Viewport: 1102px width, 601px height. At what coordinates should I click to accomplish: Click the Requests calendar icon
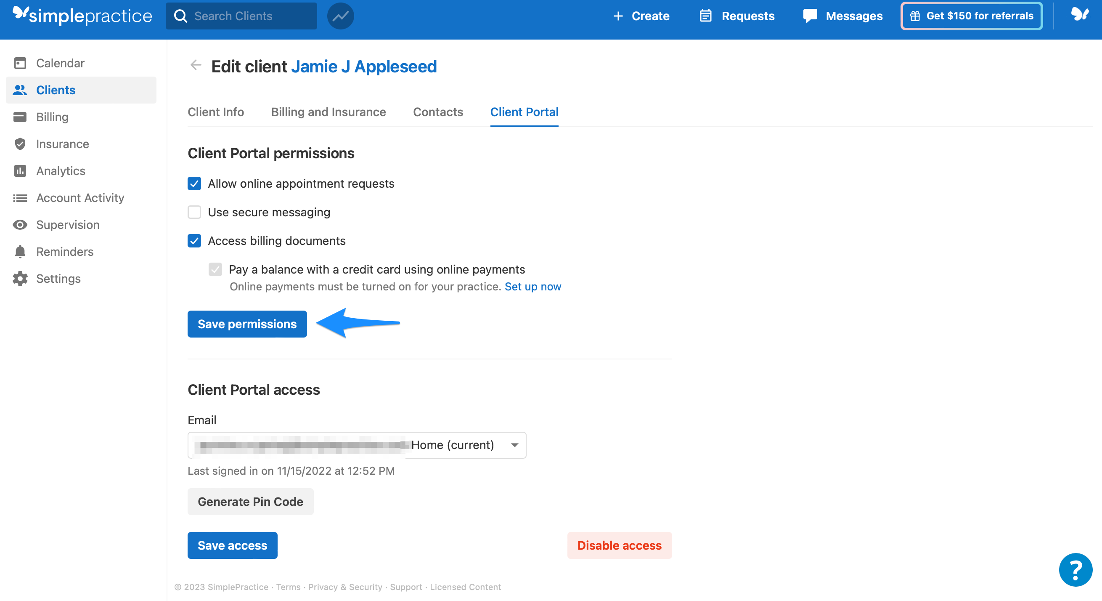click(705, 16)
